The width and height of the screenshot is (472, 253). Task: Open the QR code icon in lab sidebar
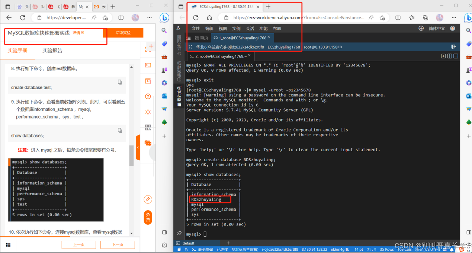point(148,127)
